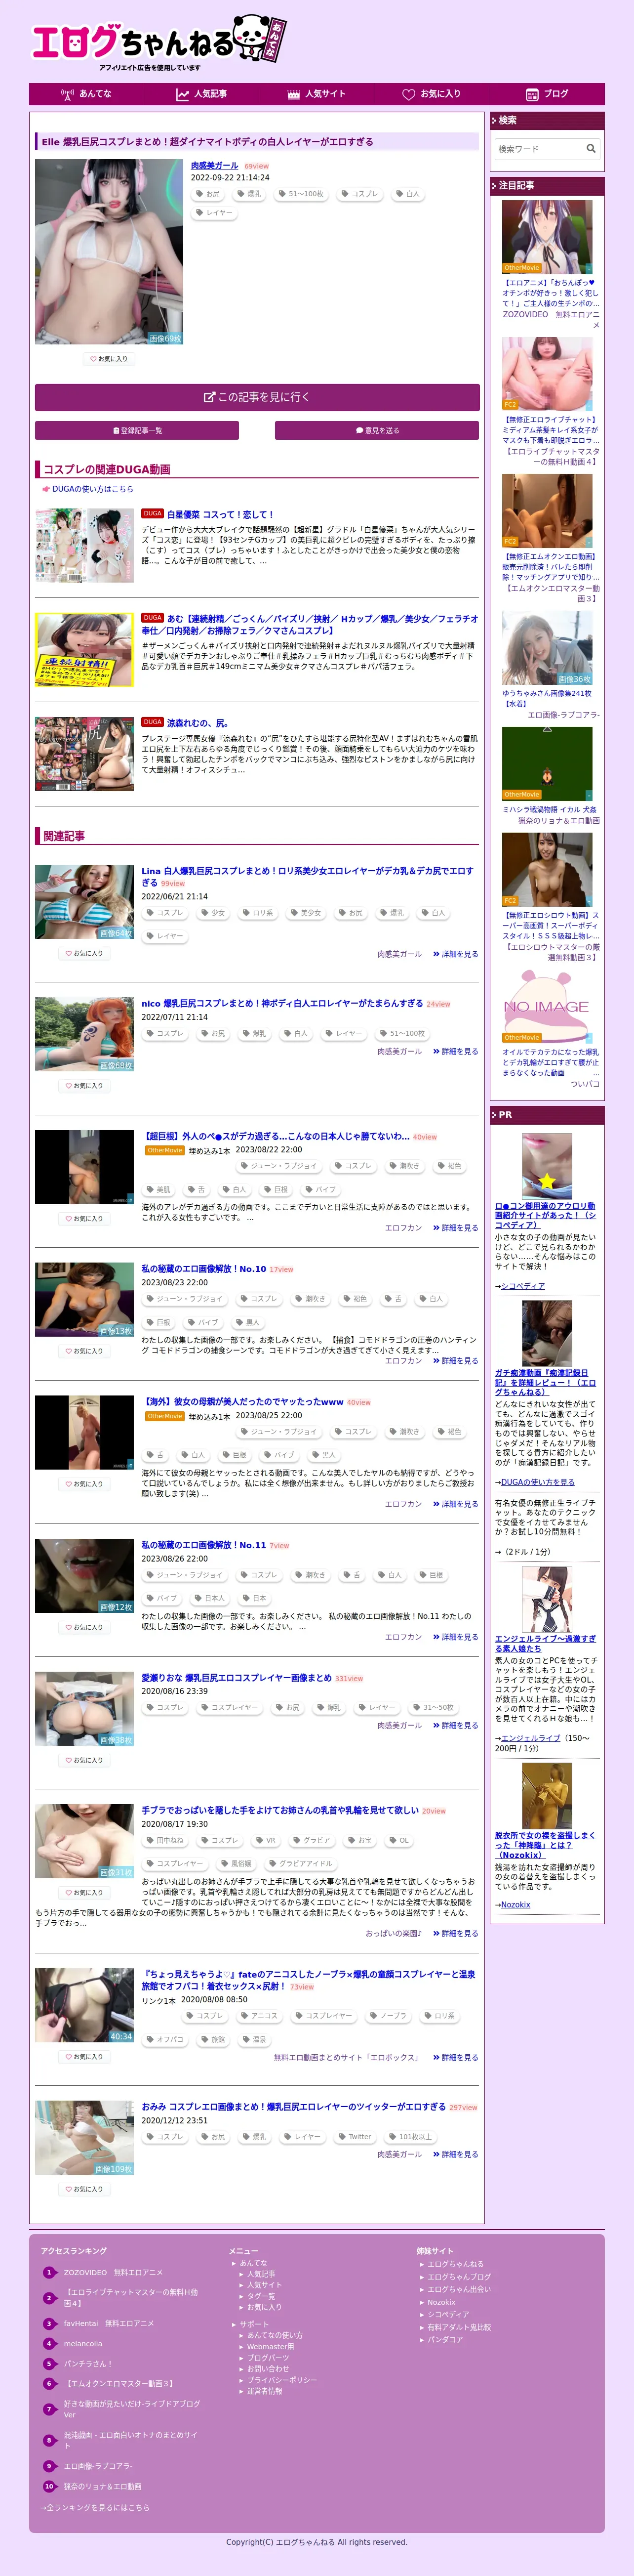Open sister site エログちゃんブログ
The width and height of the screenshot is (634, 2576).
(x=459, y=2277)
